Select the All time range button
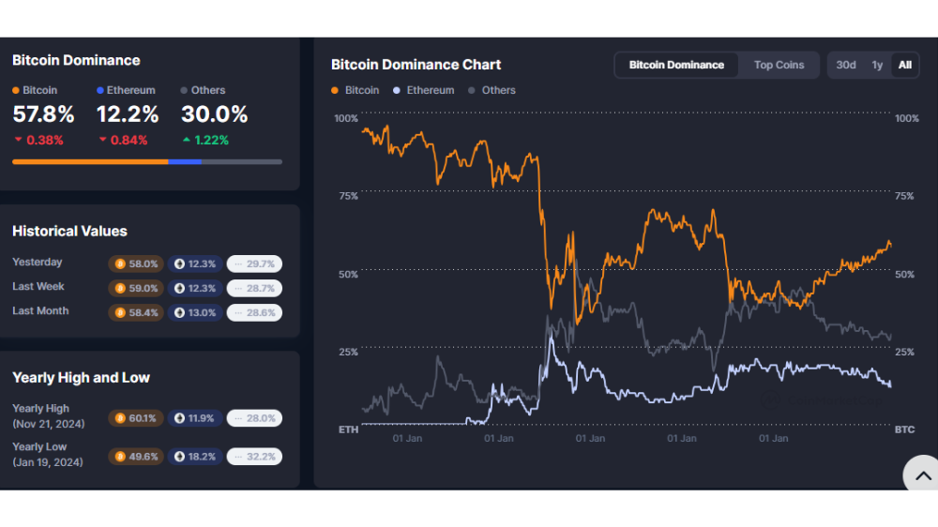938x527 pixels. point(904,66)
